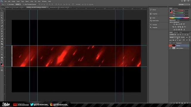This screenshot has height=107, width=191.
Task: Select the Gradient tool
Action: [2, 39]
